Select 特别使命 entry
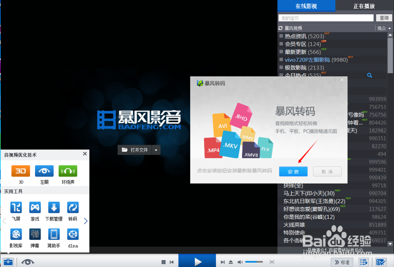394x267 pixels. pyautogui.click(x=294, y=233)
